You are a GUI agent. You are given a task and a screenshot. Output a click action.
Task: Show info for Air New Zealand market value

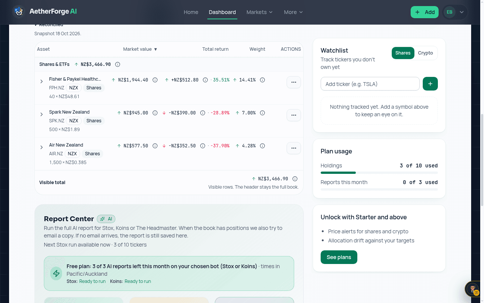155,146
